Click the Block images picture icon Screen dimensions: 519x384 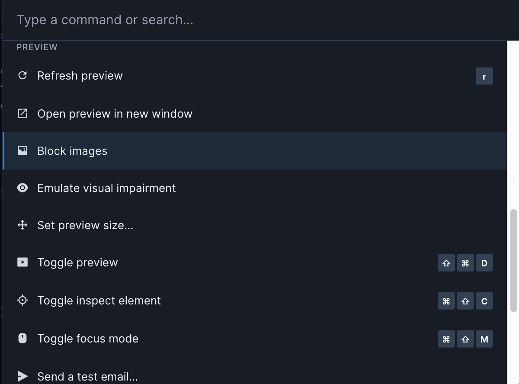pos(22,150)
